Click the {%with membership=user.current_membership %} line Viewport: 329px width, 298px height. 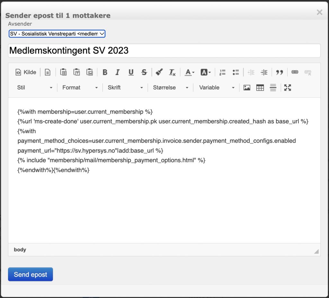[85, 112]
